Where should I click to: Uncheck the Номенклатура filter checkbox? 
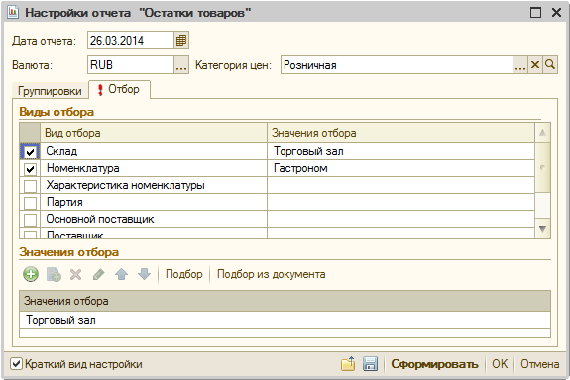tap(30, 169)
